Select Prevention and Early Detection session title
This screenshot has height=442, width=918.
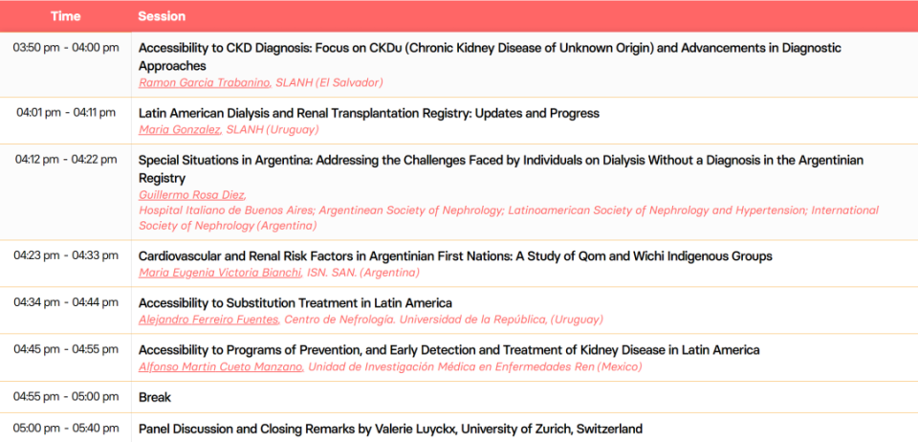point(449,349)
